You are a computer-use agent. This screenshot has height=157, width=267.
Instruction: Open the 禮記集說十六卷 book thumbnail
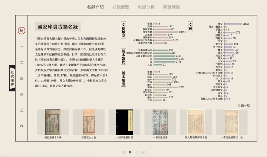pyautogui.click(x=52, y=122)
